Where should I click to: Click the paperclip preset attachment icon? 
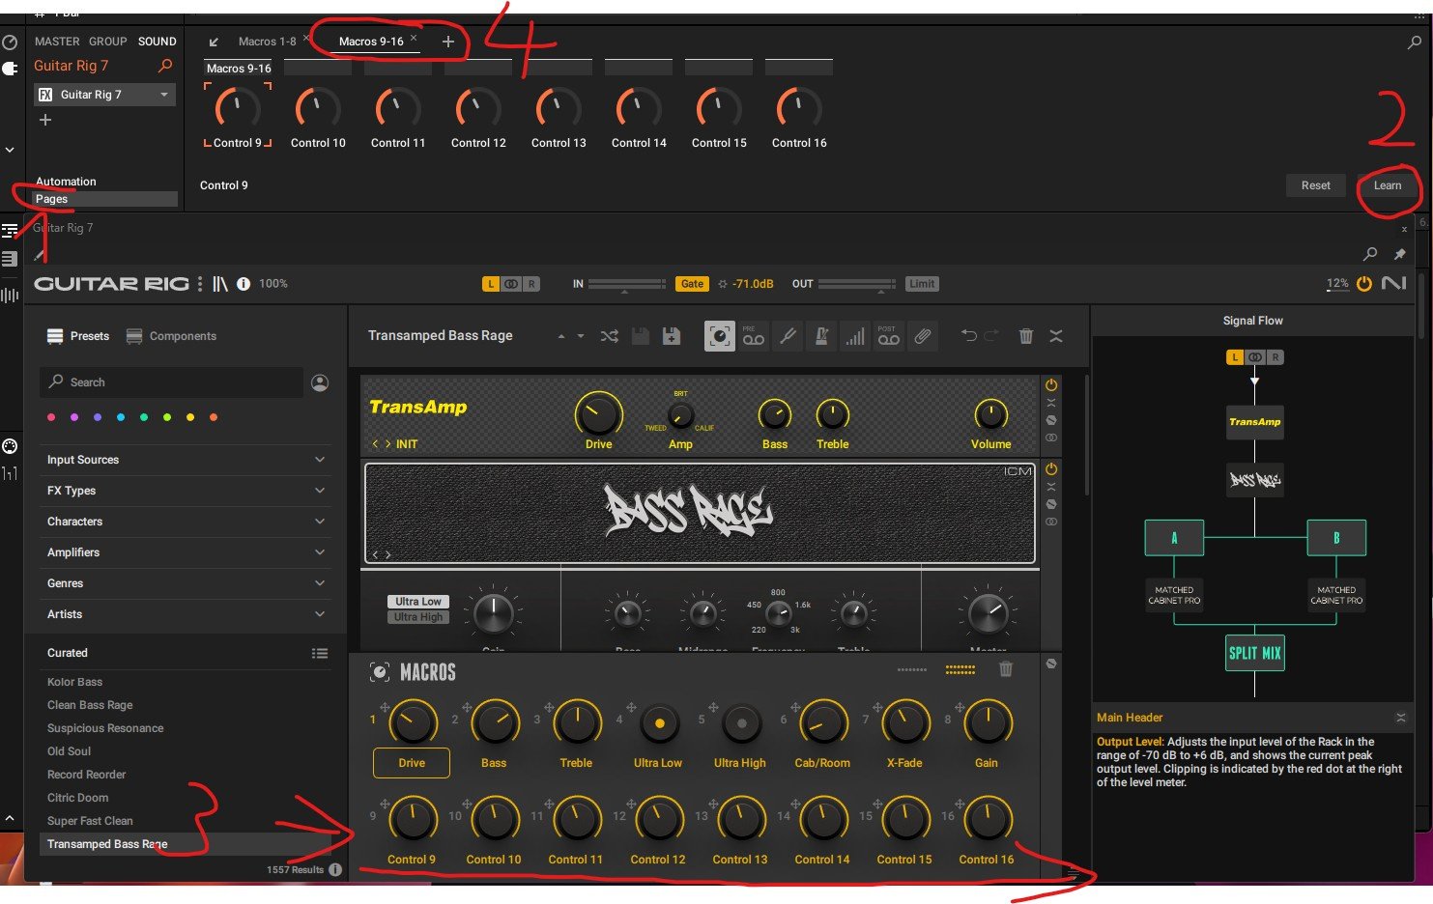click(x=923, y=336)
